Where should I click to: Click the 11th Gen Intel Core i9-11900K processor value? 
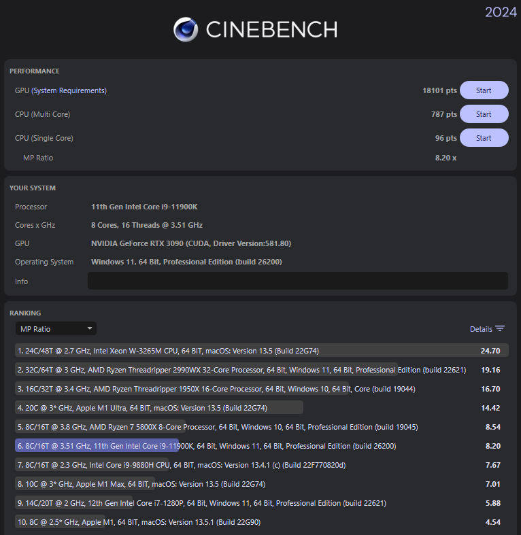(144, 207)
